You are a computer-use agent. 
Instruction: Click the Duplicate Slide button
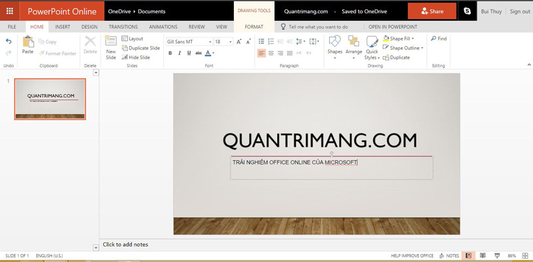pos(141,48)
